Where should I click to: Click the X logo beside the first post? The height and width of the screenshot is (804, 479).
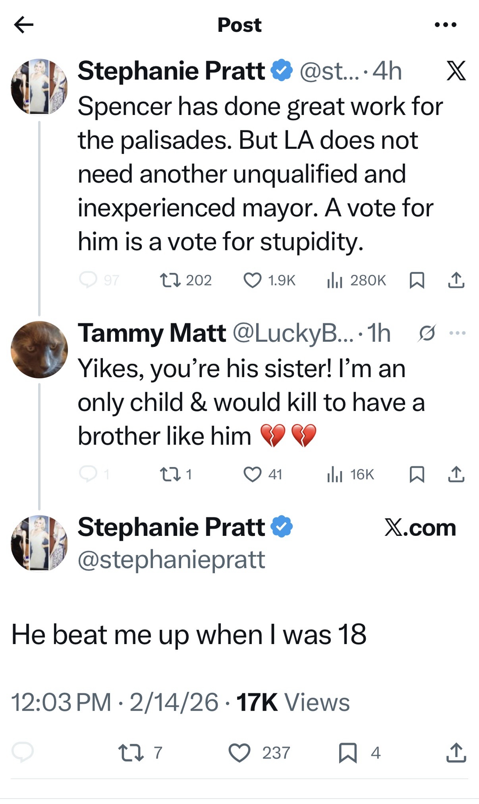[456, 71]
